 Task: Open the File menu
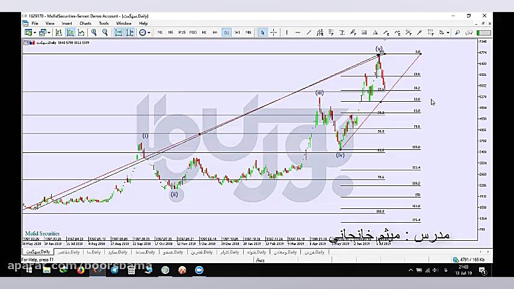(35, 23)
